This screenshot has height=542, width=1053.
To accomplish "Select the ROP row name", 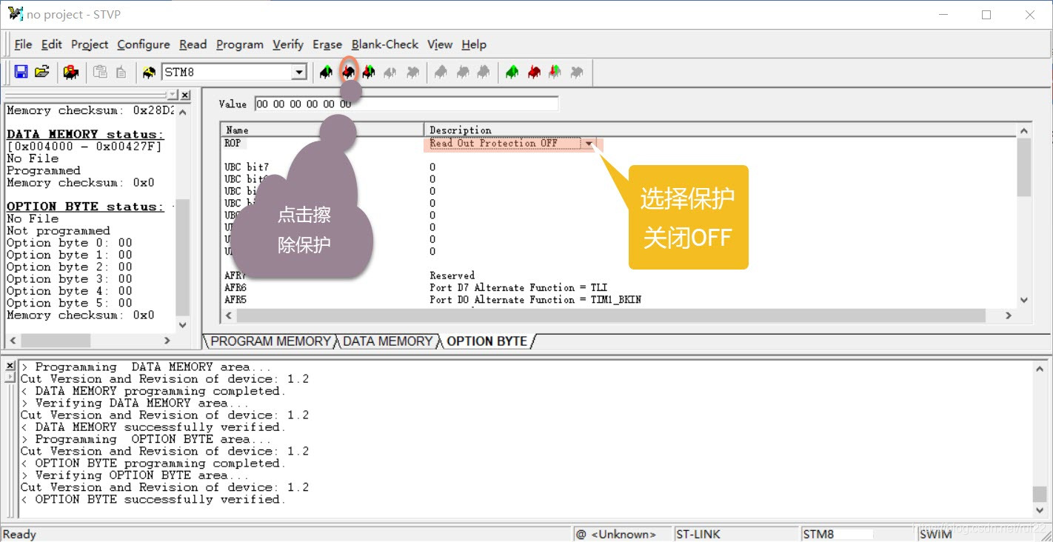I will (233, 143).
